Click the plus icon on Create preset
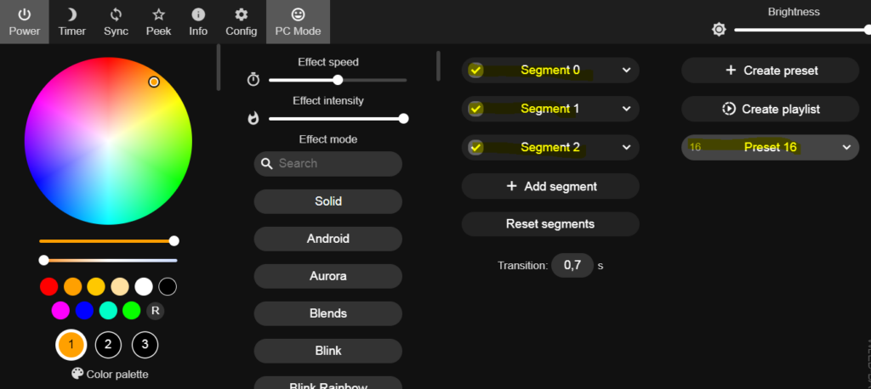Screen dimensions: 871x389 (731, 70)
